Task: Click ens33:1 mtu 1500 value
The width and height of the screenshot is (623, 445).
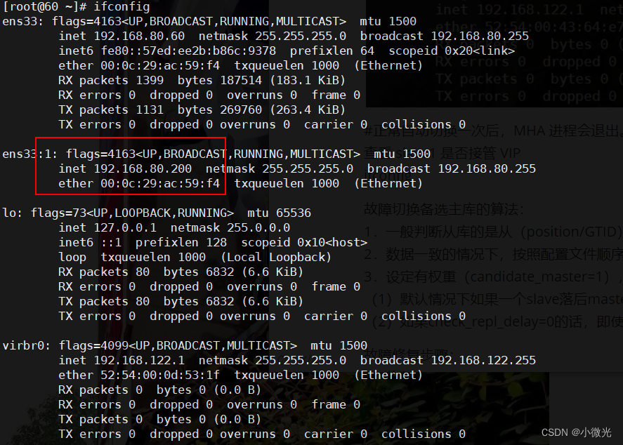Action: coord(417,154)
